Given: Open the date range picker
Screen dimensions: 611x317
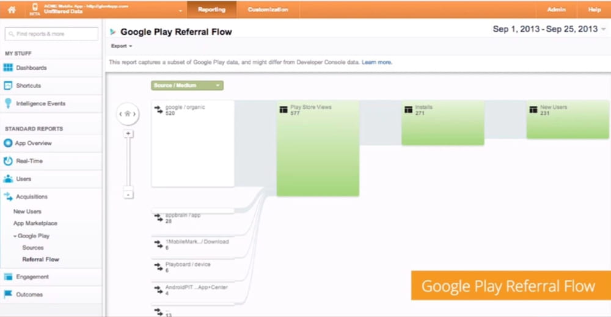Looking at the screenshot, I should pos(549,29).
